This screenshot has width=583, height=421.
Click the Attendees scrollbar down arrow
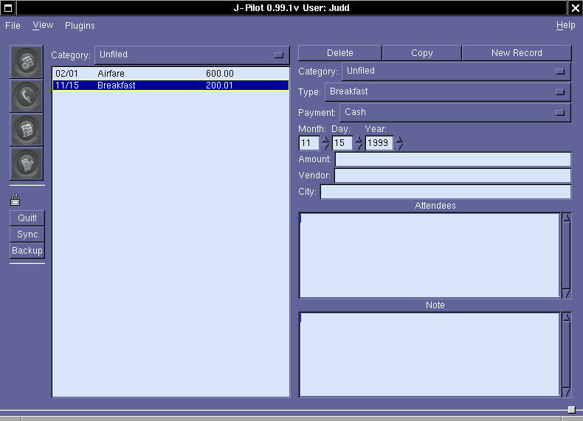566,293
